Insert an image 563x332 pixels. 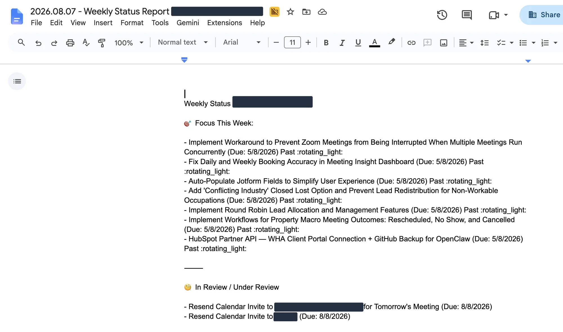tap(443, 43)
